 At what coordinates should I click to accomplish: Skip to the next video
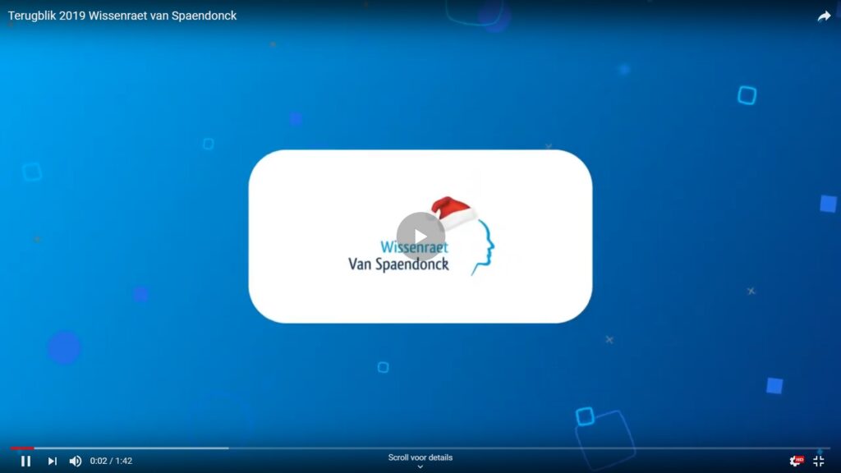click(x=52, y=461)
